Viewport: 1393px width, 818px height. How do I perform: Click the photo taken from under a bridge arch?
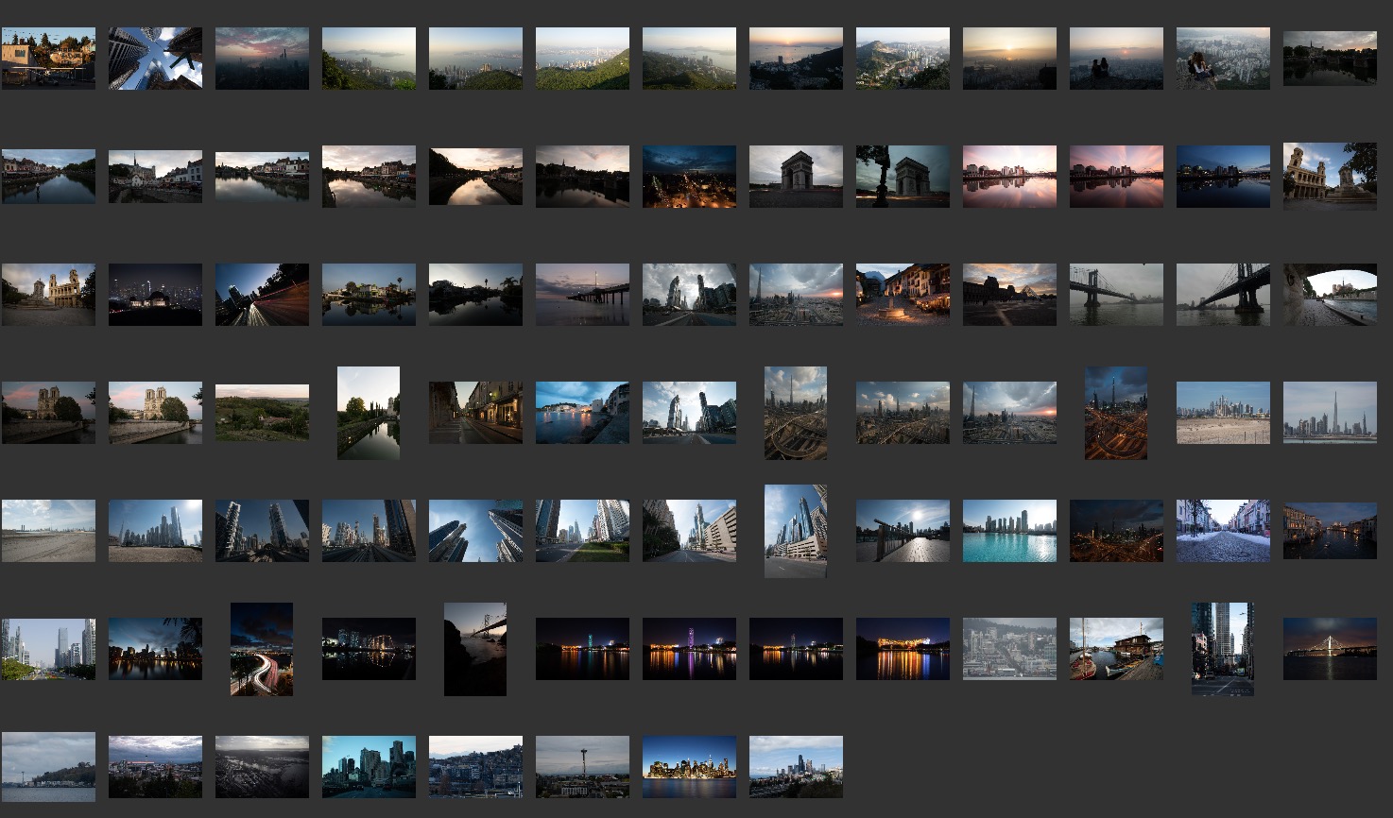1330,295
